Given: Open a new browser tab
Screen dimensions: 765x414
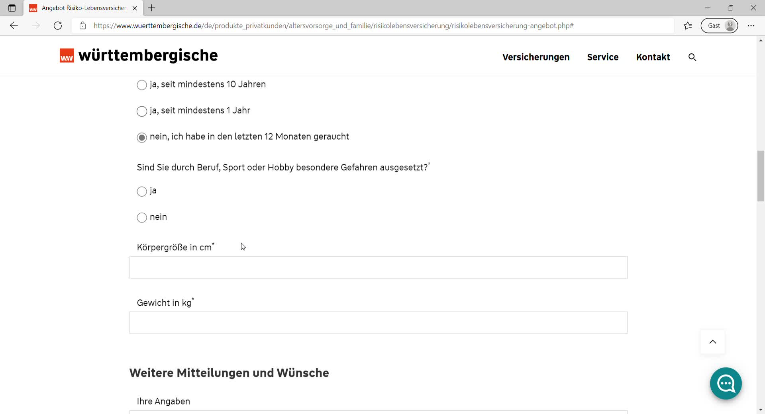Looking at the screenshot, I should coord(152,8).
